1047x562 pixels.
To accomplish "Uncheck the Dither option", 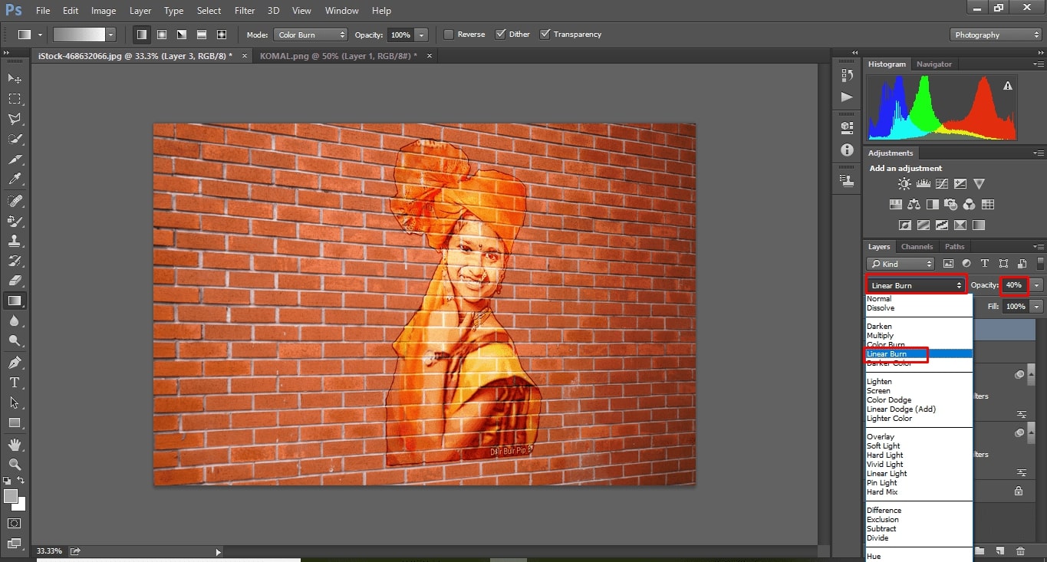I will (x=501, y=35).
